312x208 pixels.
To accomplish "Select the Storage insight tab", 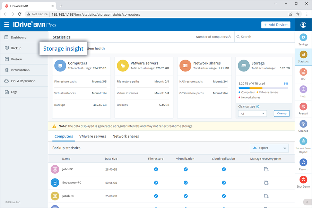I will tap(63, 49).
